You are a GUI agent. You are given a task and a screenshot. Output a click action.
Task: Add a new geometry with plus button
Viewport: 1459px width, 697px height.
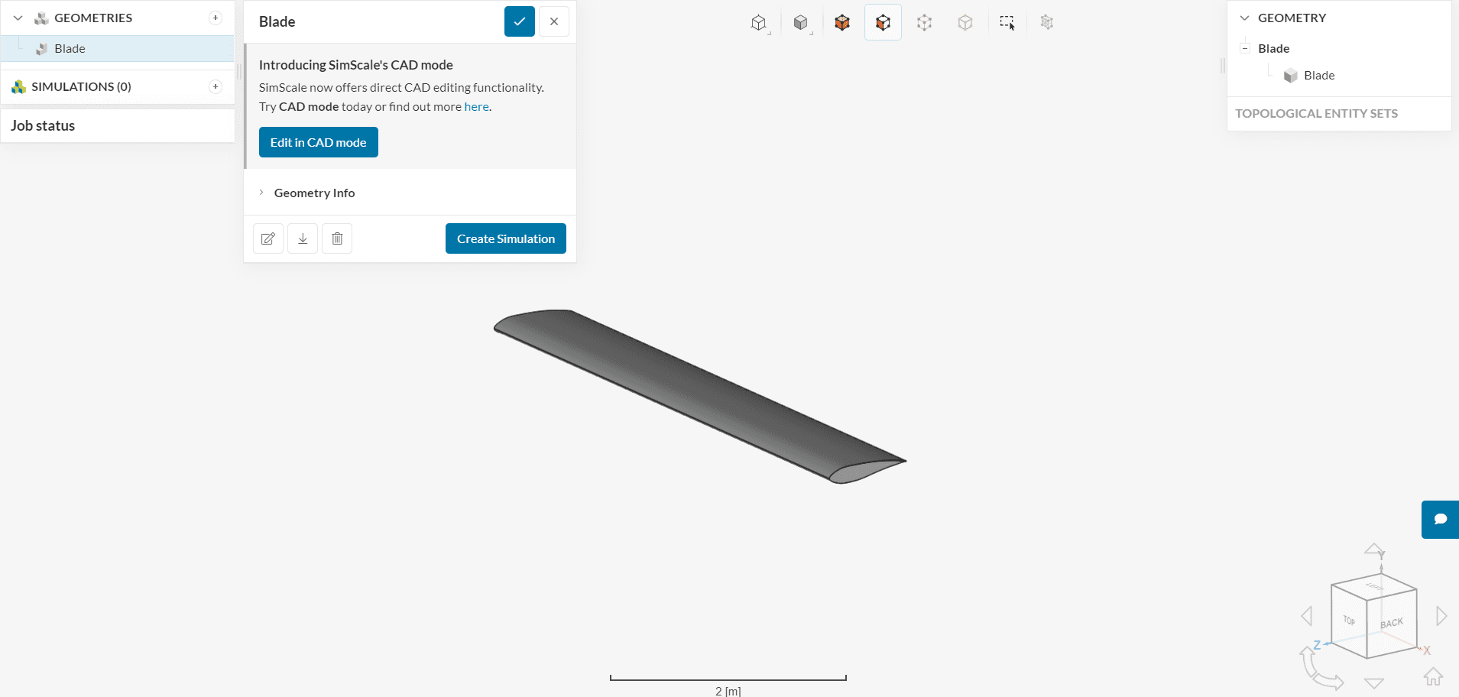tap(216, 18)
